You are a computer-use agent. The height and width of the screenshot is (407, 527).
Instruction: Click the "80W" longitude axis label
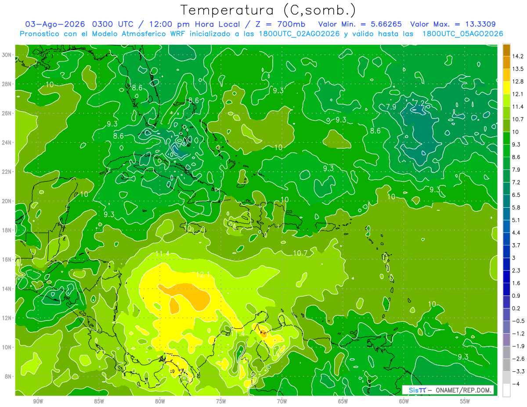[x=160, y=401]
